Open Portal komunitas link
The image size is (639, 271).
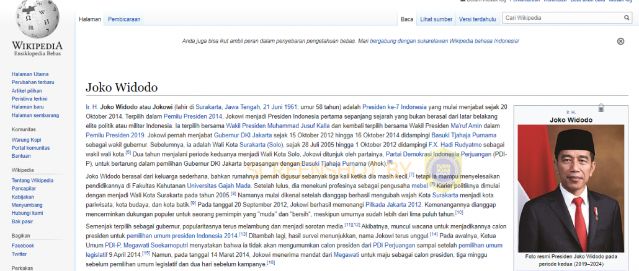tap(30, 148)
